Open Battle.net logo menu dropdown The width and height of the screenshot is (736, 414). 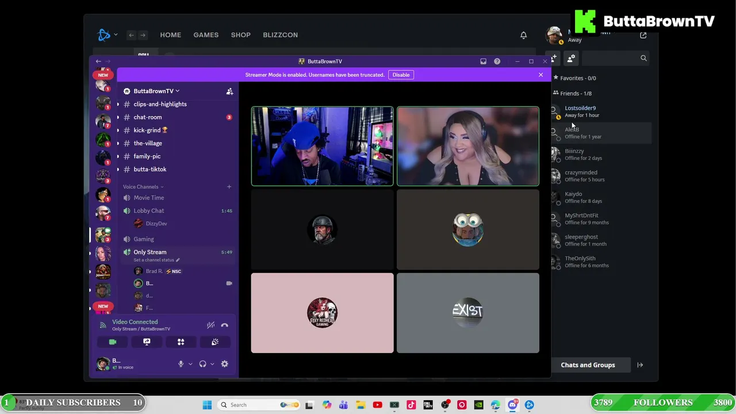[108, 35]
